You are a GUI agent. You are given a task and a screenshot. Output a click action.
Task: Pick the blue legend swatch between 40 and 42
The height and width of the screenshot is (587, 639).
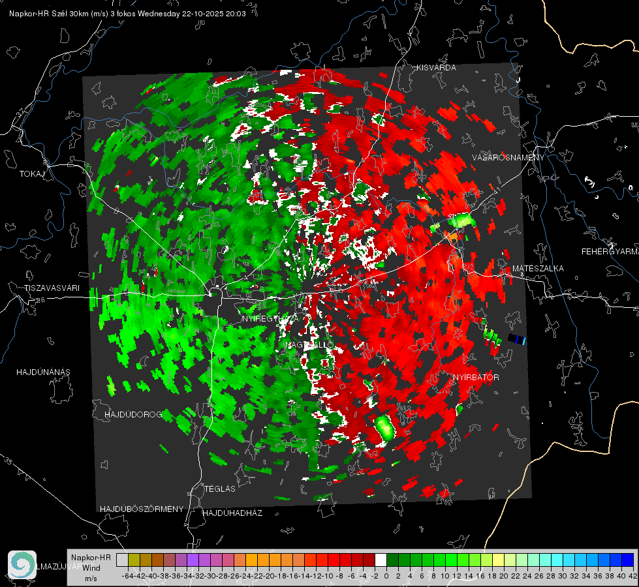pos(627,560)
